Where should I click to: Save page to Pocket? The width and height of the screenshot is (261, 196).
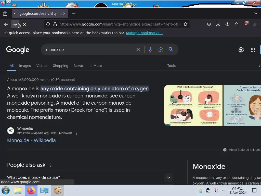(209, 24)
